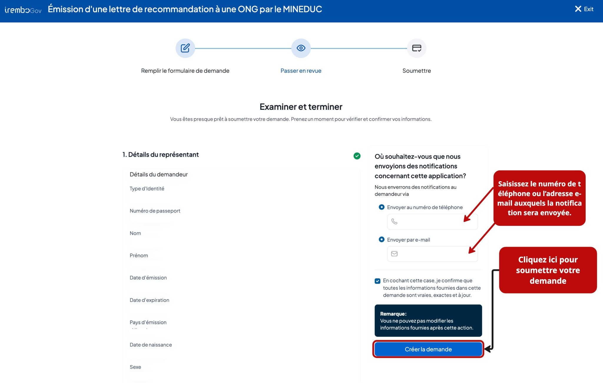Click the Créer la demande button
Image resolution: width=603 pixels, height=383 pixels.
(428, 349)
